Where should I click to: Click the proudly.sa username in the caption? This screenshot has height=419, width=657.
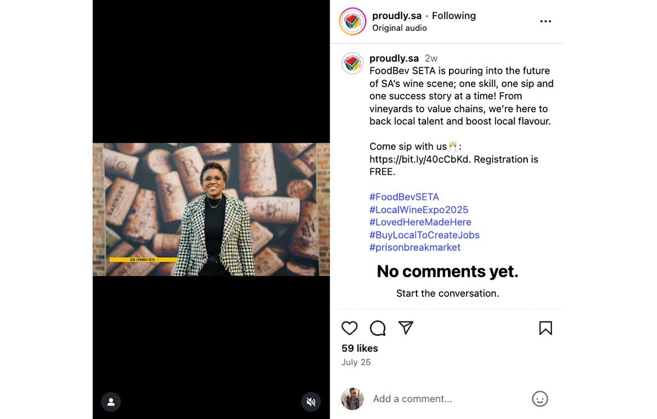click(394, 58)
